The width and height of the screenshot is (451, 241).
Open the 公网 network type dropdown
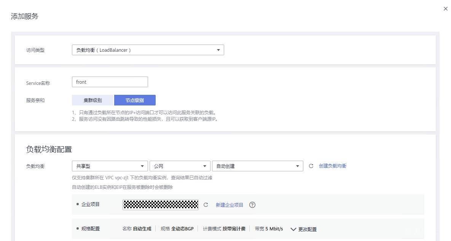click(180, 166)
